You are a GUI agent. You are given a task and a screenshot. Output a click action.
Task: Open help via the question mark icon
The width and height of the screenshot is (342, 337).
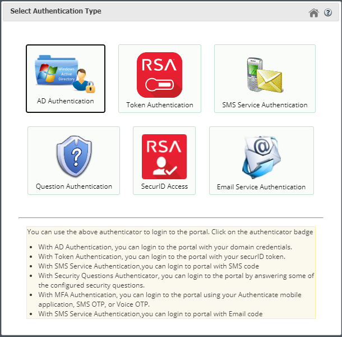328,13
